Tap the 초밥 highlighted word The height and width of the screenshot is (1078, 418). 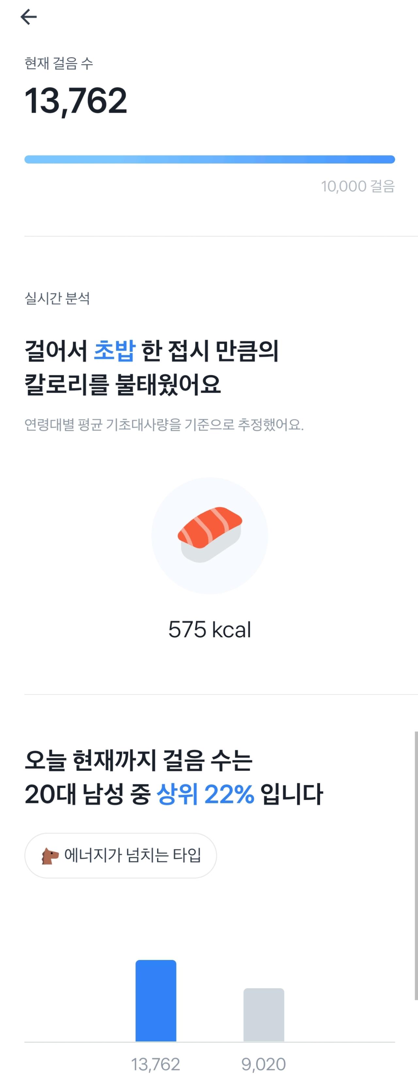click(115, 350)
